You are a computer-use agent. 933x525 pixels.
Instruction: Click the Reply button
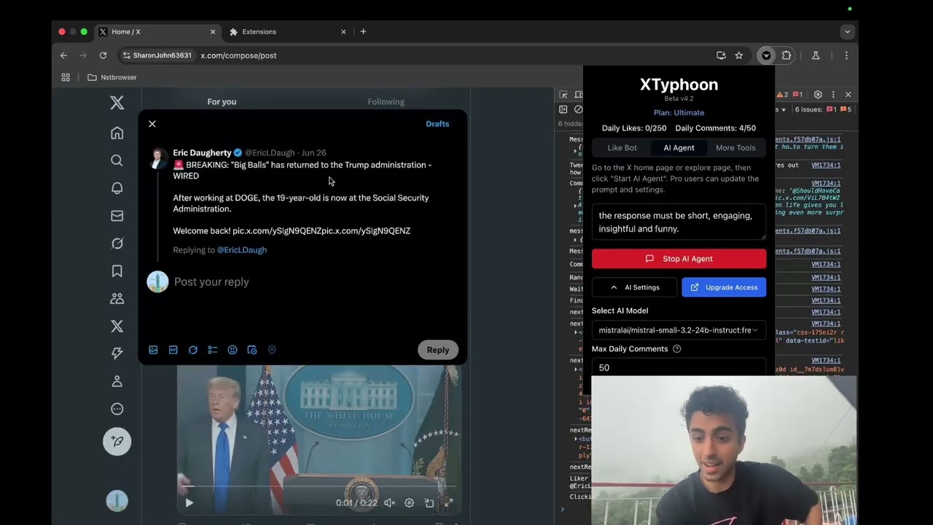coord(438,350)
